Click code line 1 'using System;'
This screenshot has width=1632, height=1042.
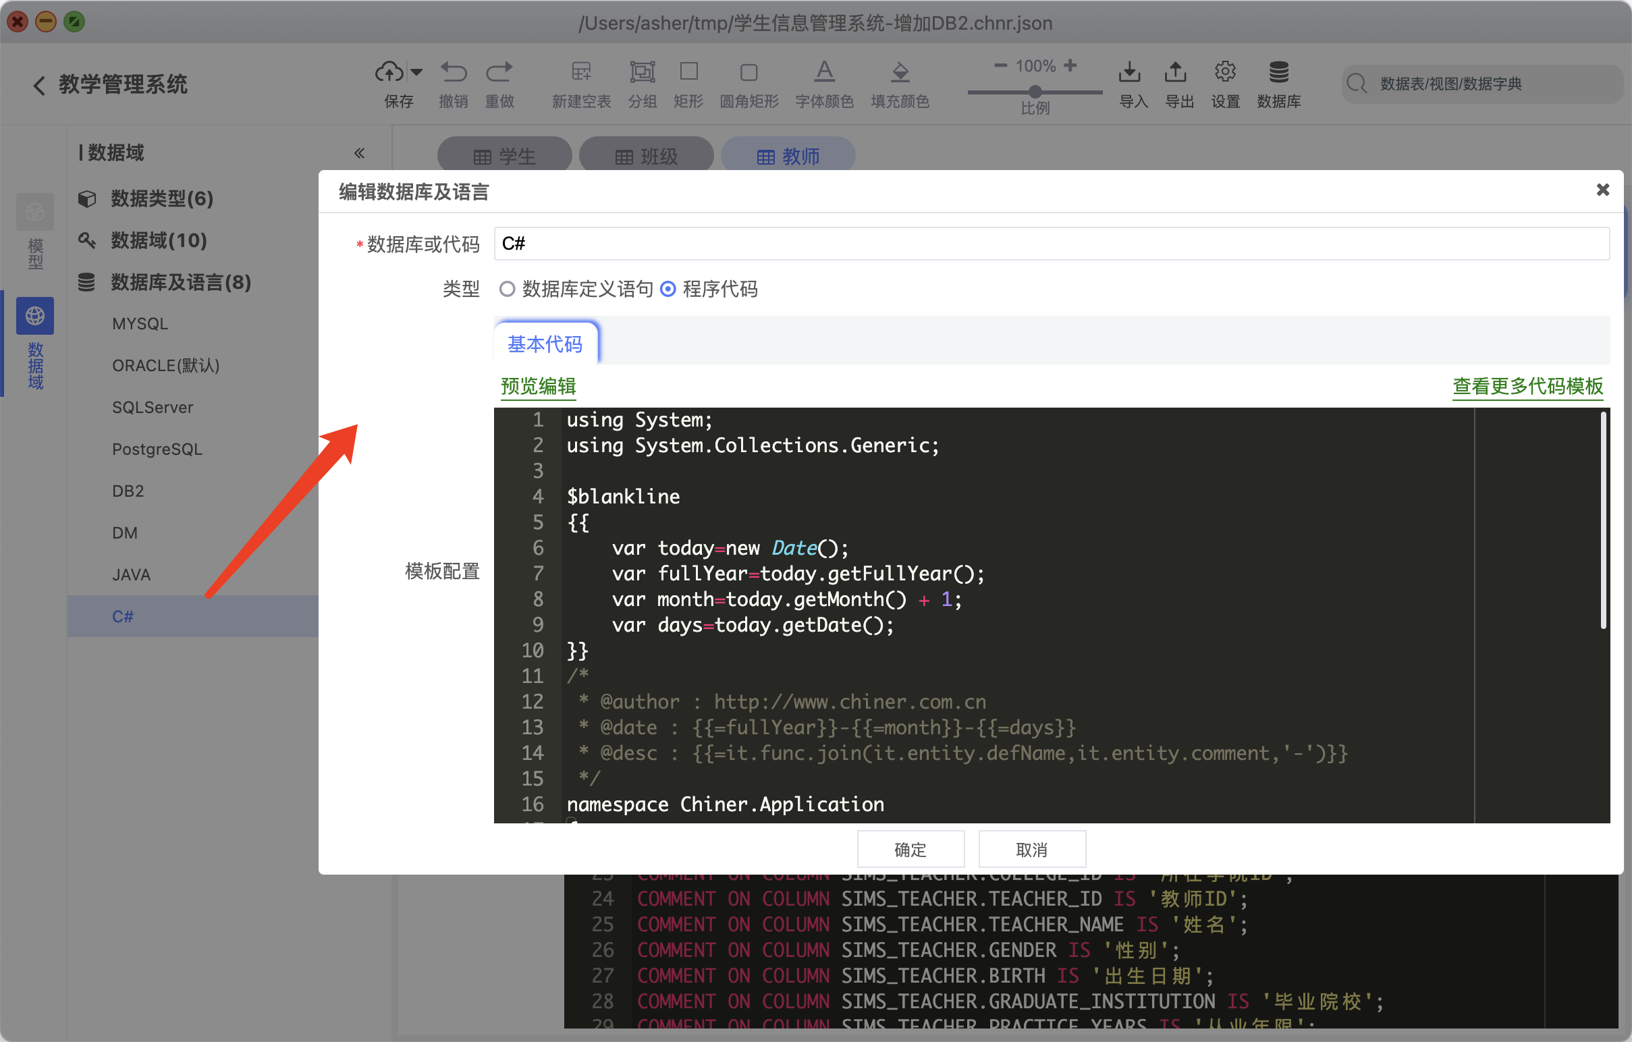coord(639,420)
